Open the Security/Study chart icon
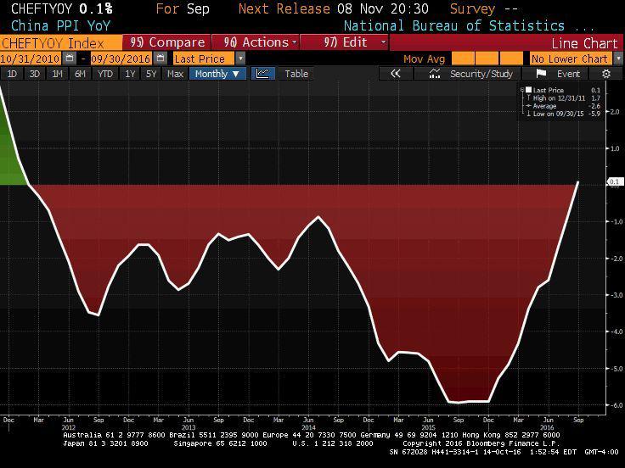 point(434,74)
